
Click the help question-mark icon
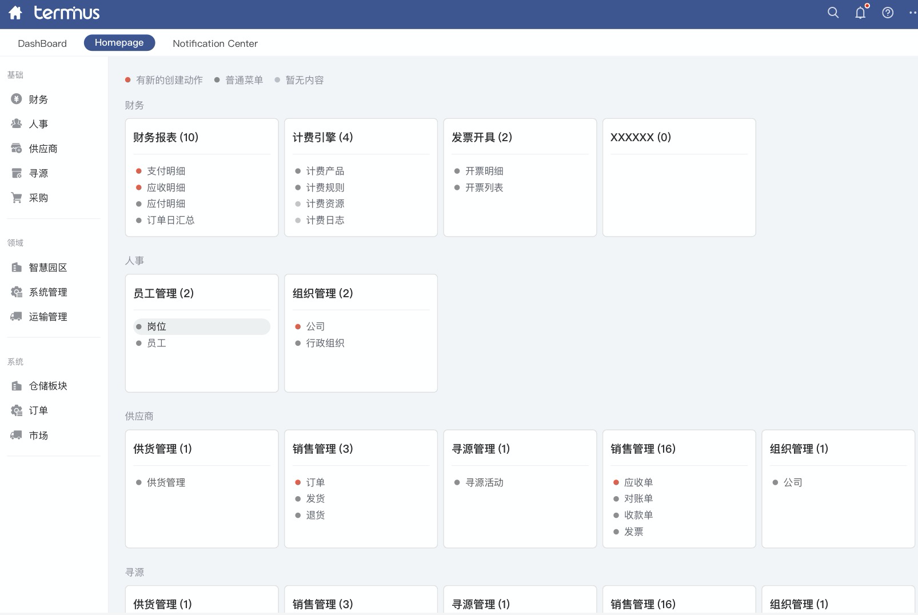pyautogui.click(x=888, y=13)
